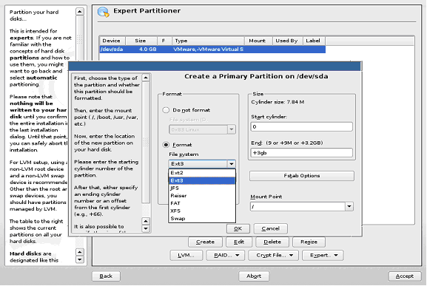Select the Format radio button

click(166, 145)
